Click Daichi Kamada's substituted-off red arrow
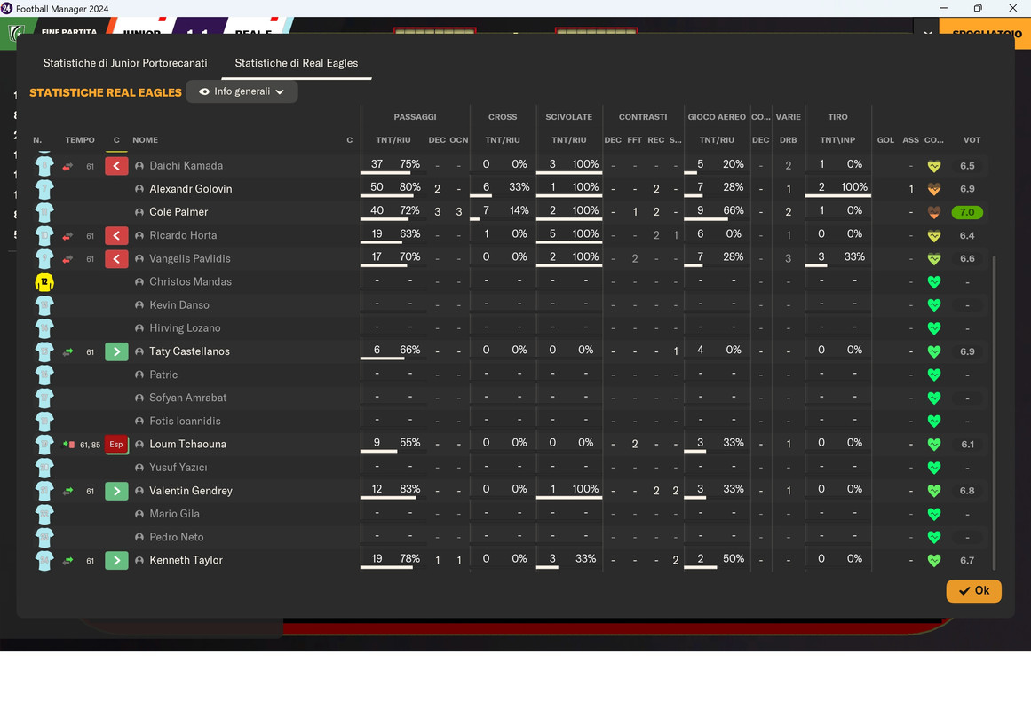Image resolution: width=1031 pixels, height=710 pixels. click(x=116, y=166)
